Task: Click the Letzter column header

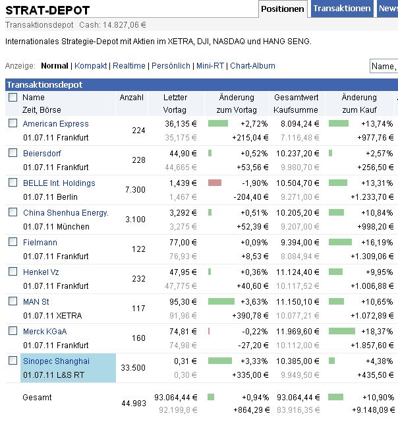Action: click(x=175, y=98)
